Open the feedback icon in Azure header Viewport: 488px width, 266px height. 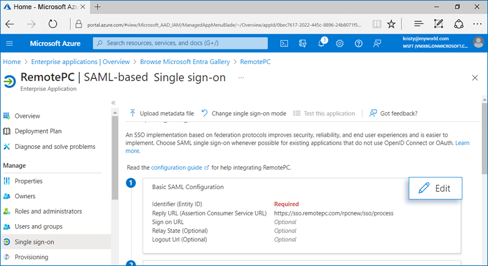coord(377,43)
